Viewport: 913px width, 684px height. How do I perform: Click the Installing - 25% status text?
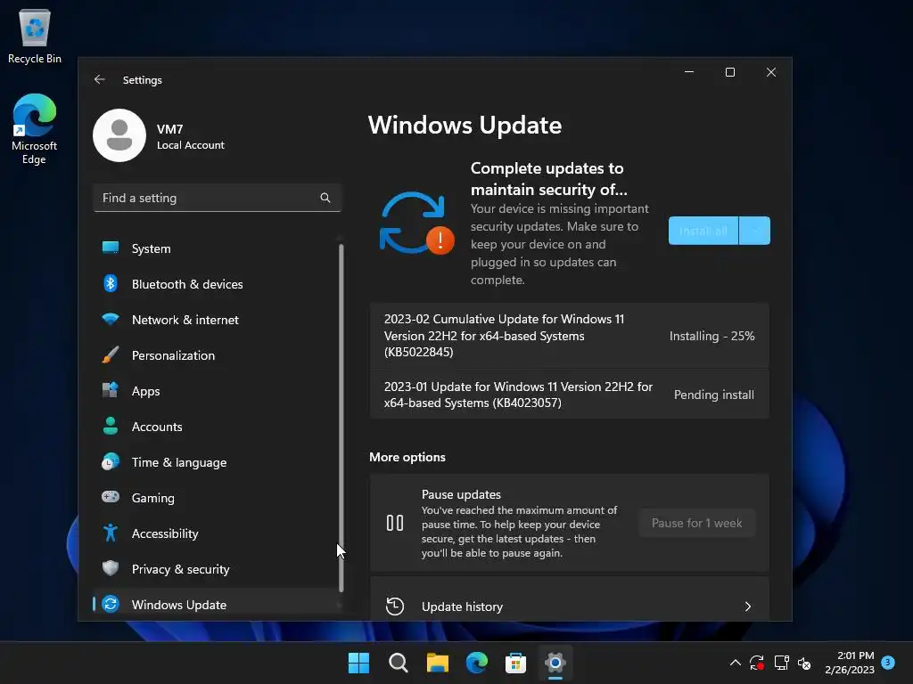tap(711, 336)
